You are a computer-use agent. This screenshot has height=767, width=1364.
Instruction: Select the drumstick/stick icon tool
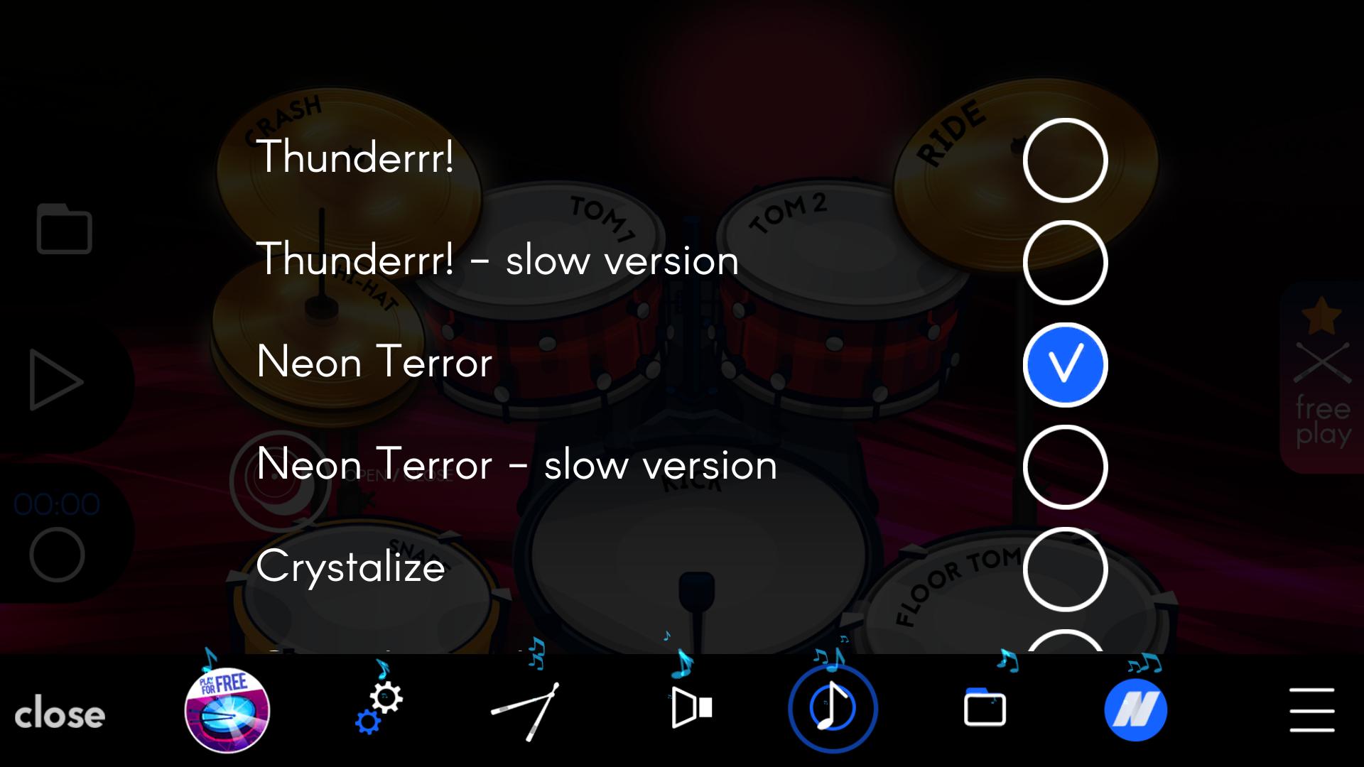pos(530,708)
